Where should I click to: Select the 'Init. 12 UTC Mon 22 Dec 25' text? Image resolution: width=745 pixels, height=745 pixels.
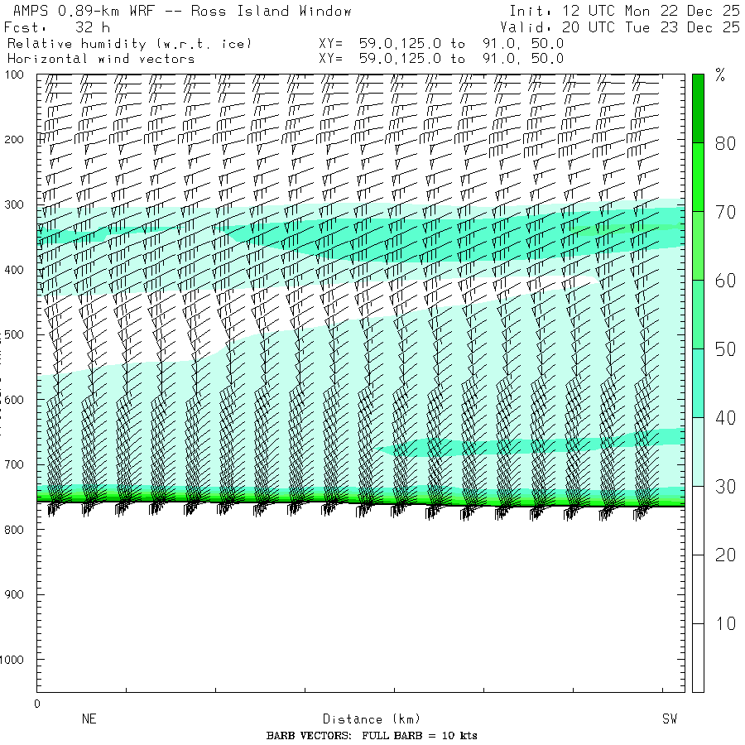pos(624,12)
